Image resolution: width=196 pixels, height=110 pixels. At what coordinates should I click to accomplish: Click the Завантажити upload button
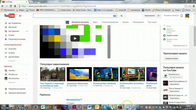pos(149,16)
